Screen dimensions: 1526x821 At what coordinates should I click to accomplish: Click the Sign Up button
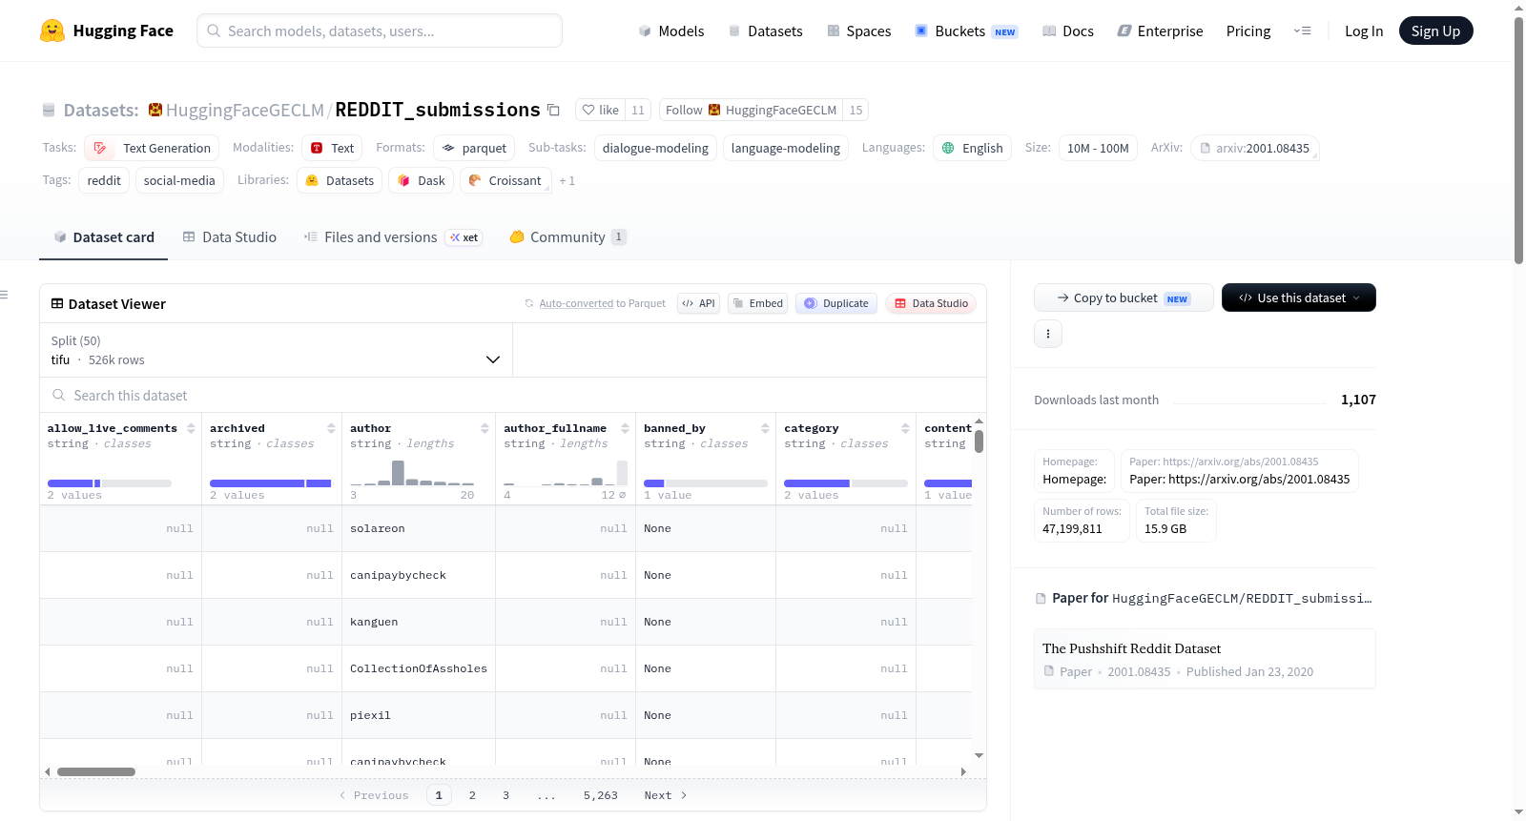(1435, 31)
